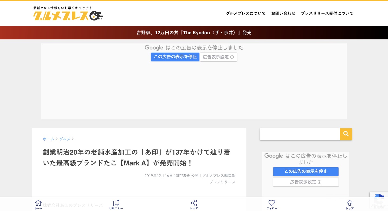The image size is (388, 211).
Task: Click the tagline 最新グルメ情報をいち早くキャッチ！
Action: coord(63,8)
